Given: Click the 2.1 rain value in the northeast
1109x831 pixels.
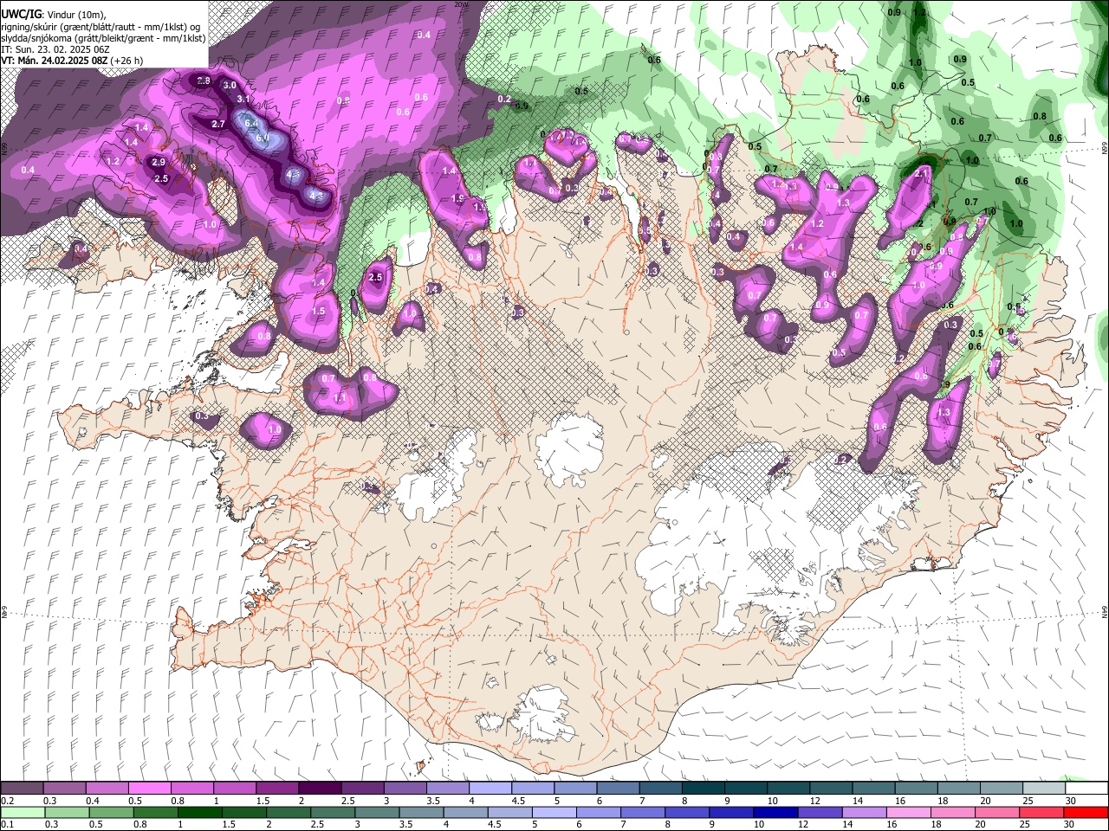Looking at the screenshot, I should (x=922, y=173).
